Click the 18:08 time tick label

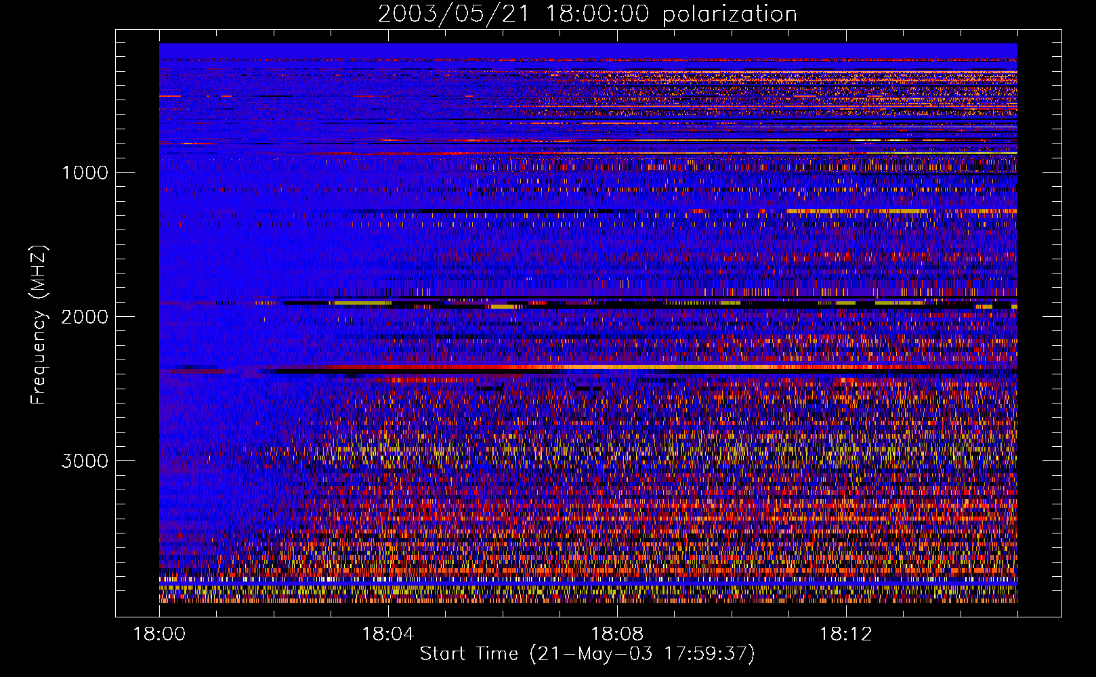click(x=616, y=634)
